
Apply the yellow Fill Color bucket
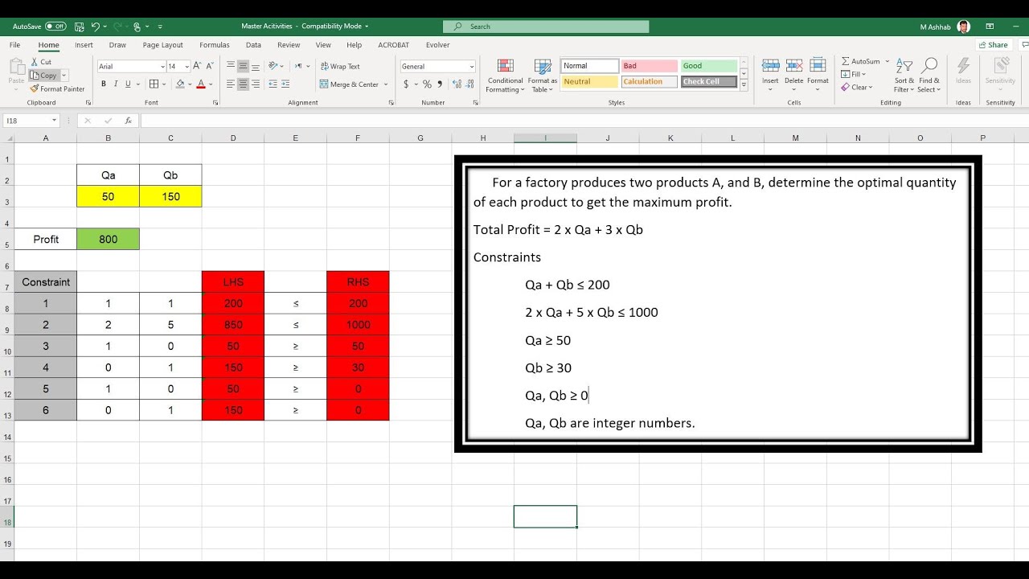pyautogui.click(x=179, y=84)
